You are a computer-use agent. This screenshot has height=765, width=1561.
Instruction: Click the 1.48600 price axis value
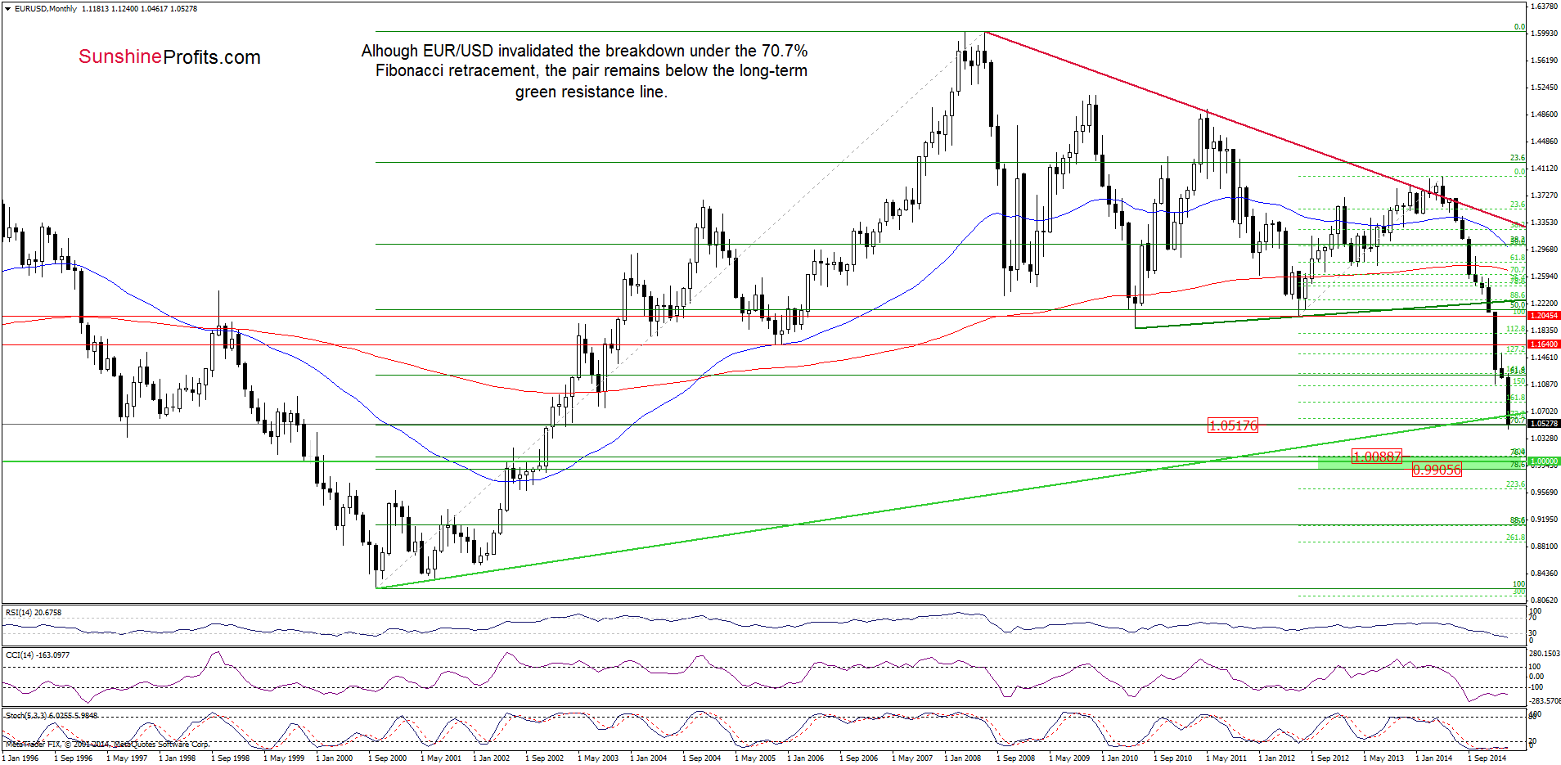pyautogui.click(x=1544, y=115)
